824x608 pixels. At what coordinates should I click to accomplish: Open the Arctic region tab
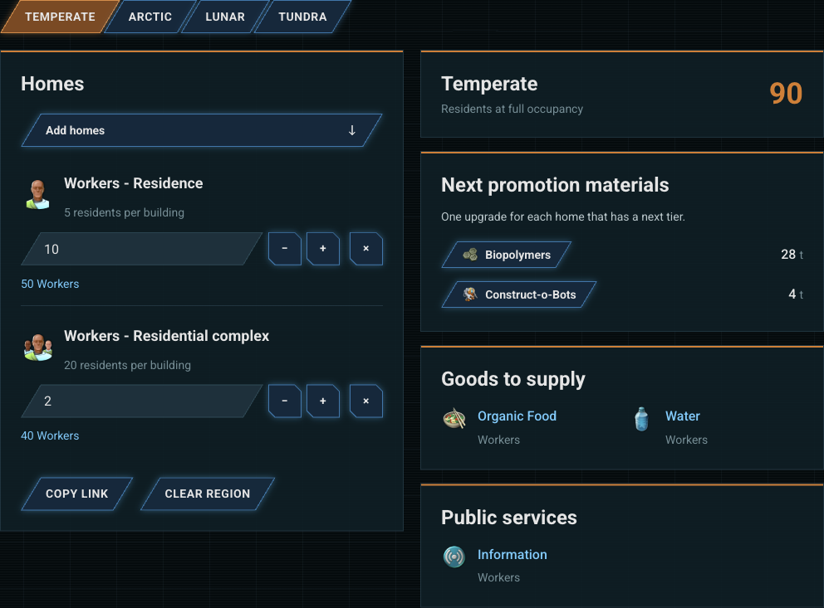pos(150,17)
